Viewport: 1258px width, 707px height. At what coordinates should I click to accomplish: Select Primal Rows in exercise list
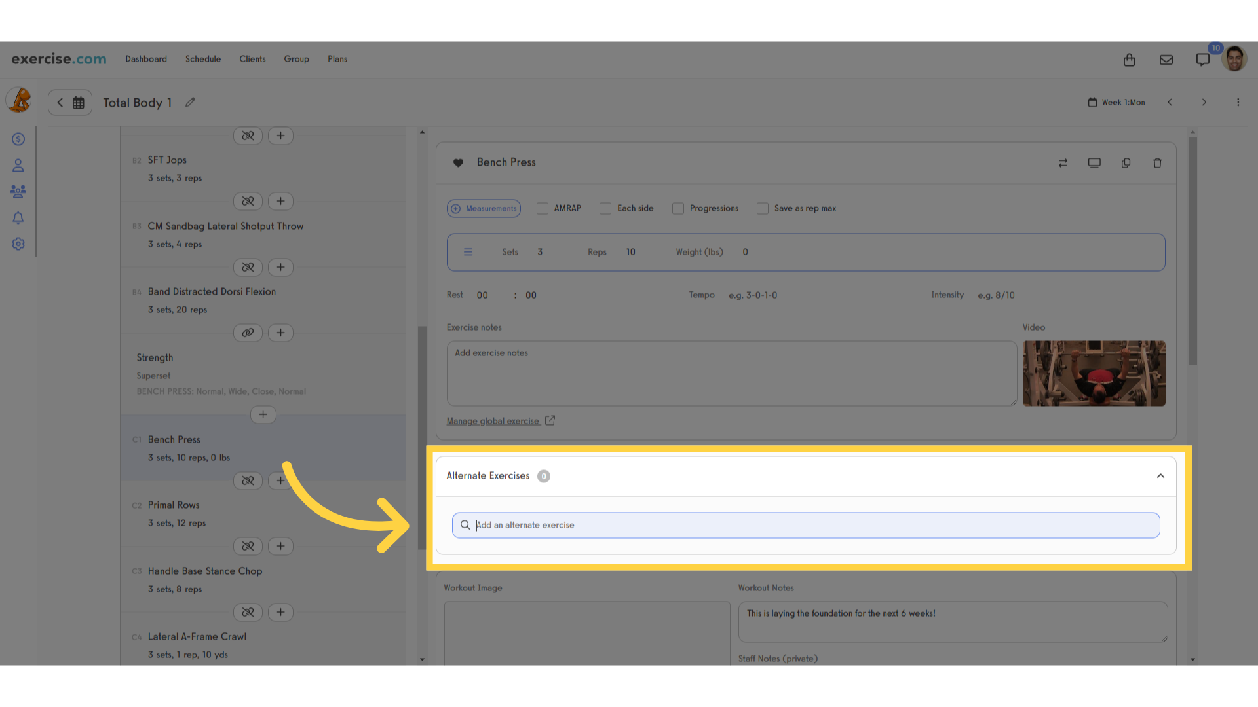(263, 514)
